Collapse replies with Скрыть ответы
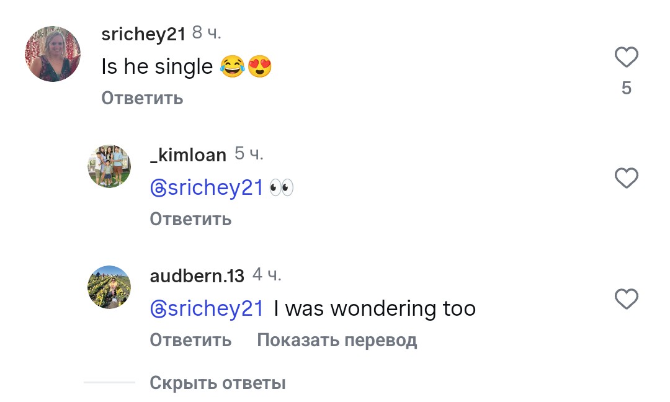 click(218, 383)
